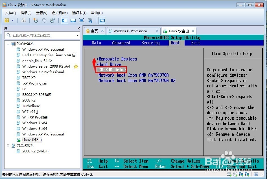Expand +Removable Devices boot entry
Viewport: 267px width, 179px height.
[117, 59]
